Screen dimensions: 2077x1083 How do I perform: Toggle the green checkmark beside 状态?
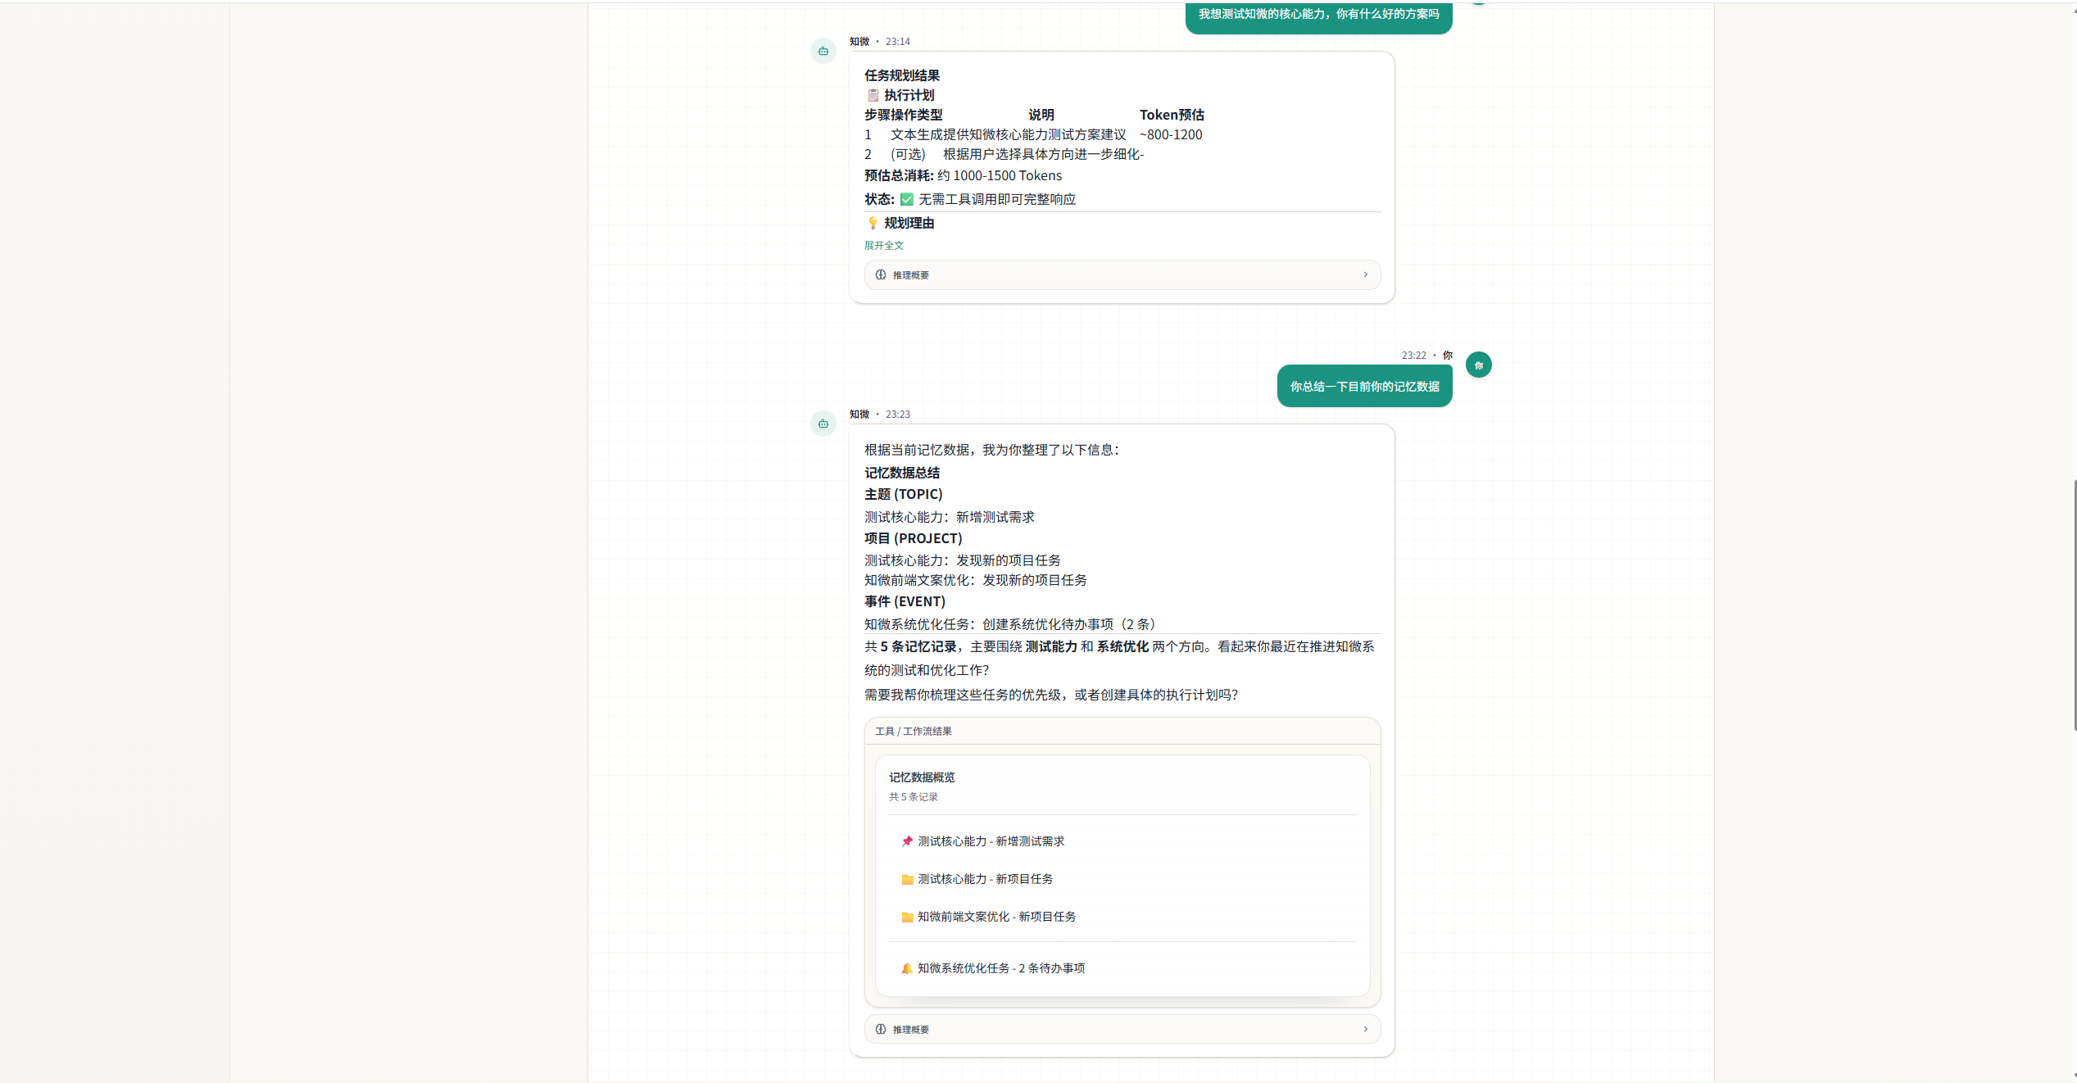pos(906,198)
